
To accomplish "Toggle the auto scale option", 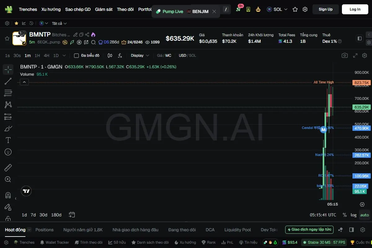I will point(365,215).
